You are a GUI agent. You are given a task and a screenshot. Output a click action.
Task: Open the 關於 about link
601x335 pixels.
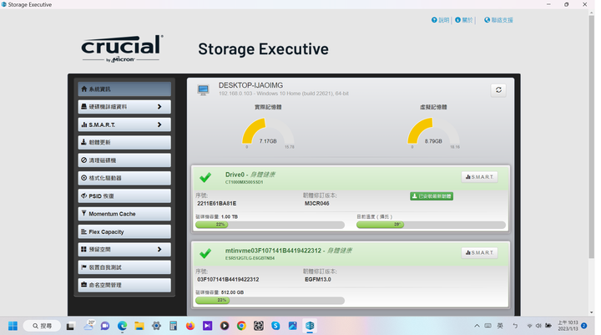pyautogui.click(x=464, y=20)
